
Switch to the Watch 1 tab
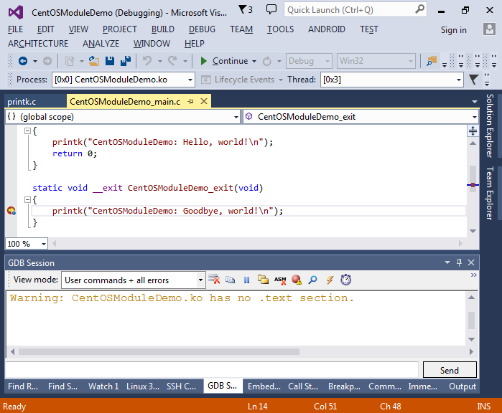tap(103, 386)
